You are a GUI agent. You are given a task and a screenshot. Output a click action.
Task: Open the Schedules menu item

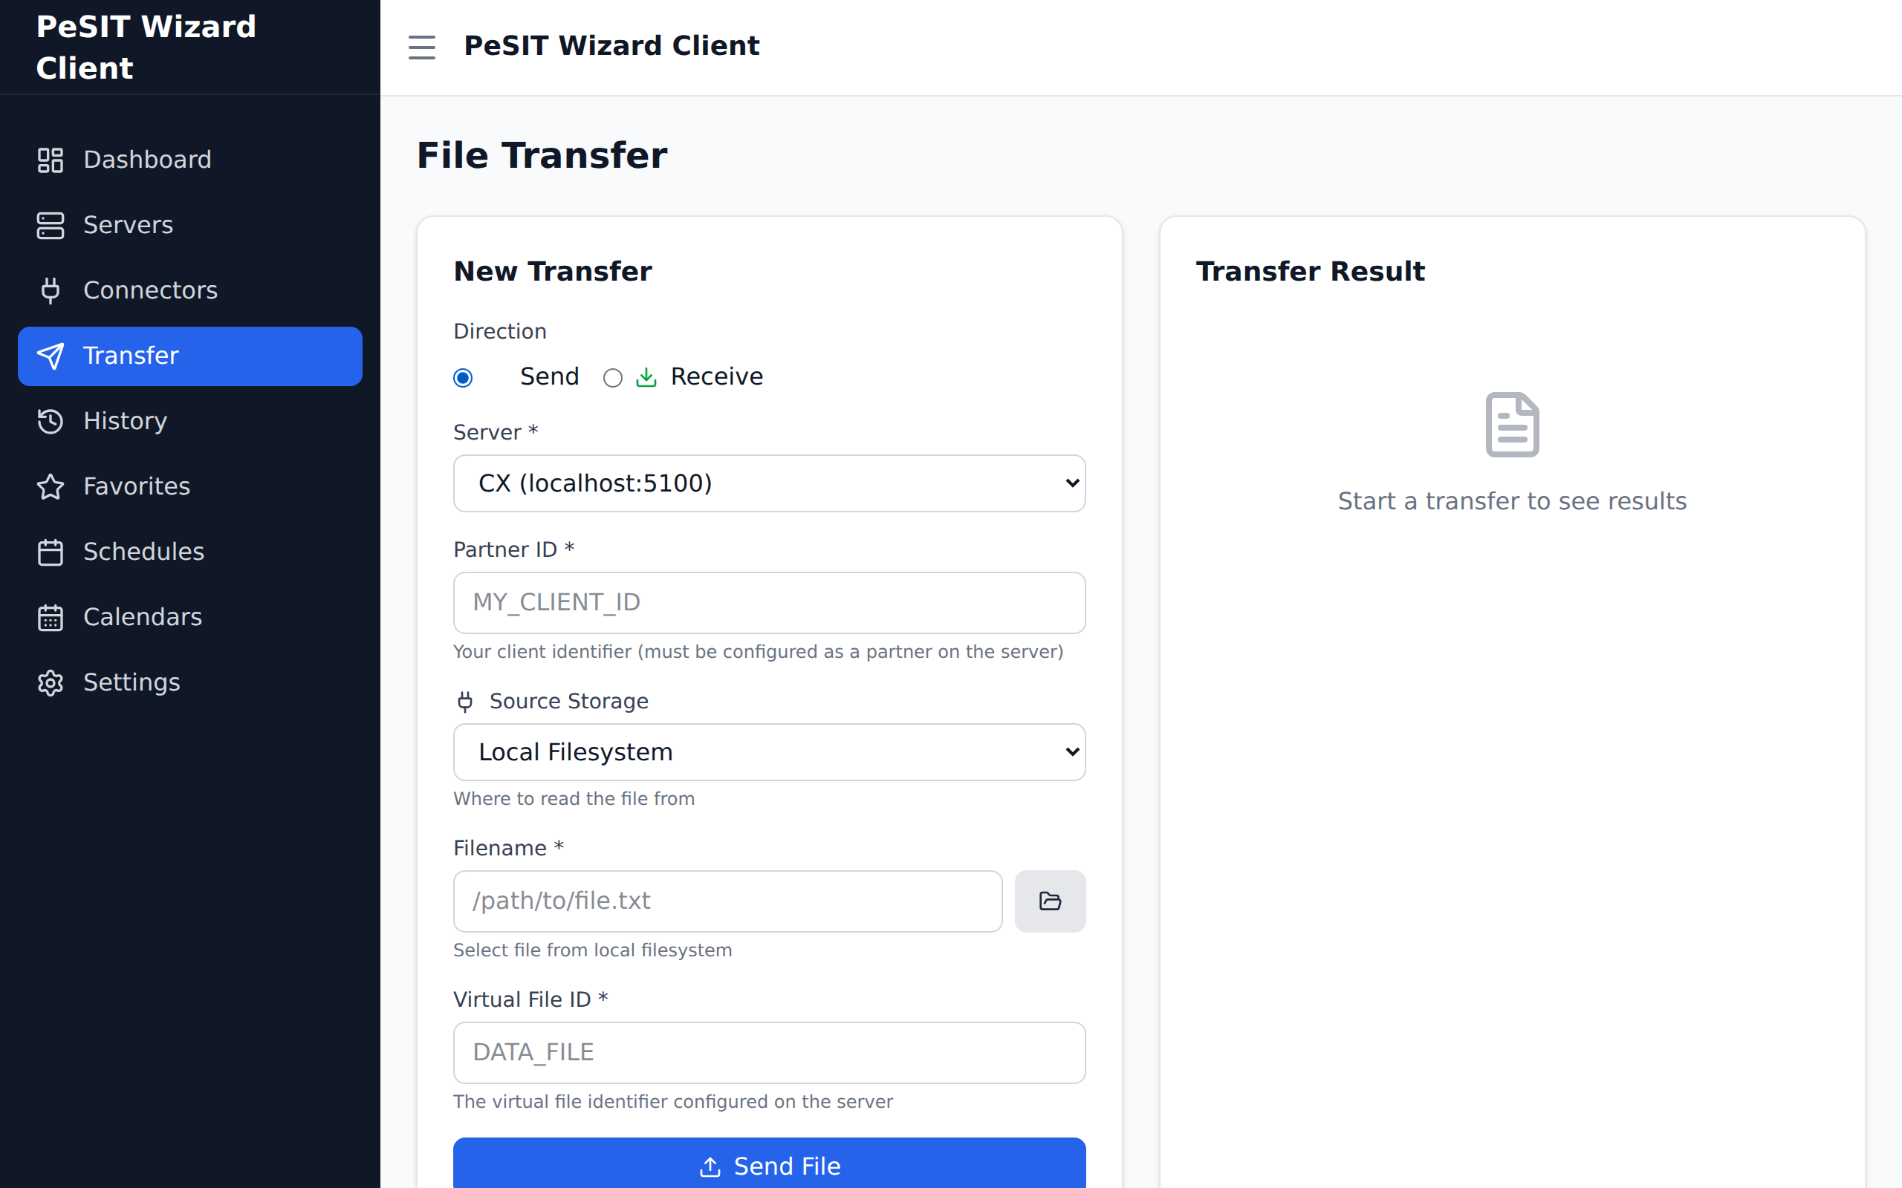pos(143,552)
